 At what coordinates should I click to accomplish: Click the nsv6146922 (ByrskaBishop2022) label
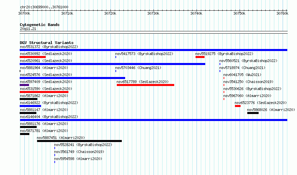click(49, 103)
